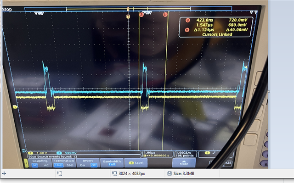Expand the More menu
This screenshot has height=183, width=294.
click(184, 163)
